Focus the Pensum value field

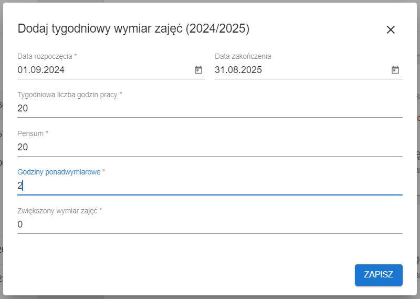point(210,147)
